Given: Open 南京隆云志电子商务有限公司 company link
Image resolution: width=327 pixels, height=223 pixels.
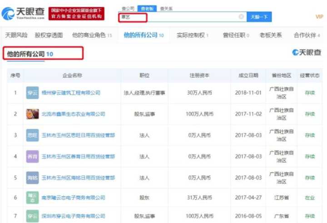Looking at the screenshot, I should (73, 198).
